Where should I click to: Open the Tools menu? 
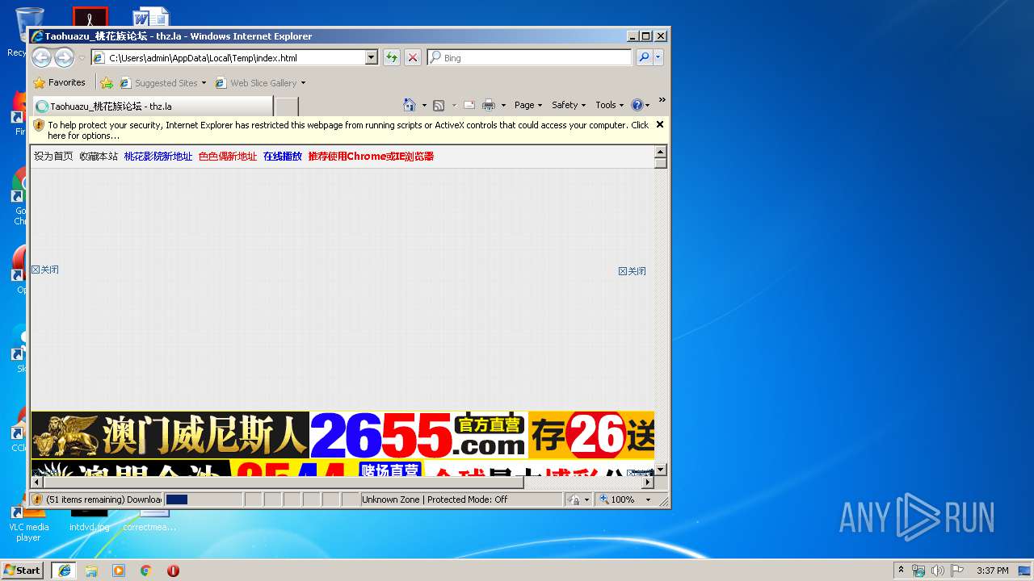click(x=609, y=105)
